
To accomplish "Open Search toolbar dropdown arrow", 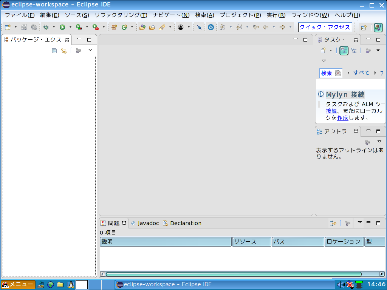I will tap(170, 27).
